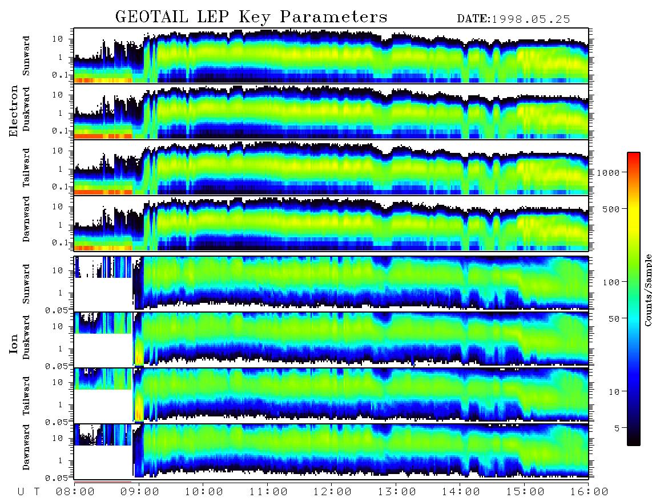The width and height of the screenshot is (652, 502).
Task: Click the 08:00 time axis label
Action: tap(75, 492)
